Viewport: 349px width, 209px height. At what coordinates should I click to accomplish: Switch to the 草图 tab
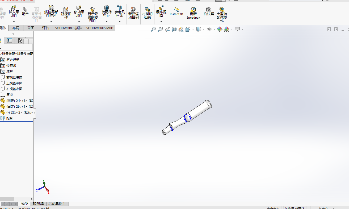point(31,28)
